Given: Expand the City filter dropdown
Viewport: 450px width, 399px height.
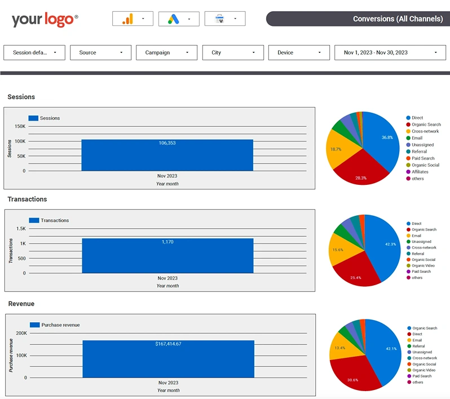Looking at the screenshot, I should coord(233,52).
